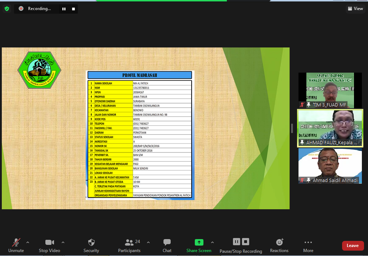Select Ahmad Saidil Ahmadi video thumbnail

click(330, 166)
